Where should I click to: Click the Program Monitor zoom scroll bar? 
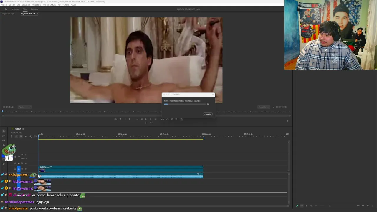click(146, 115)
